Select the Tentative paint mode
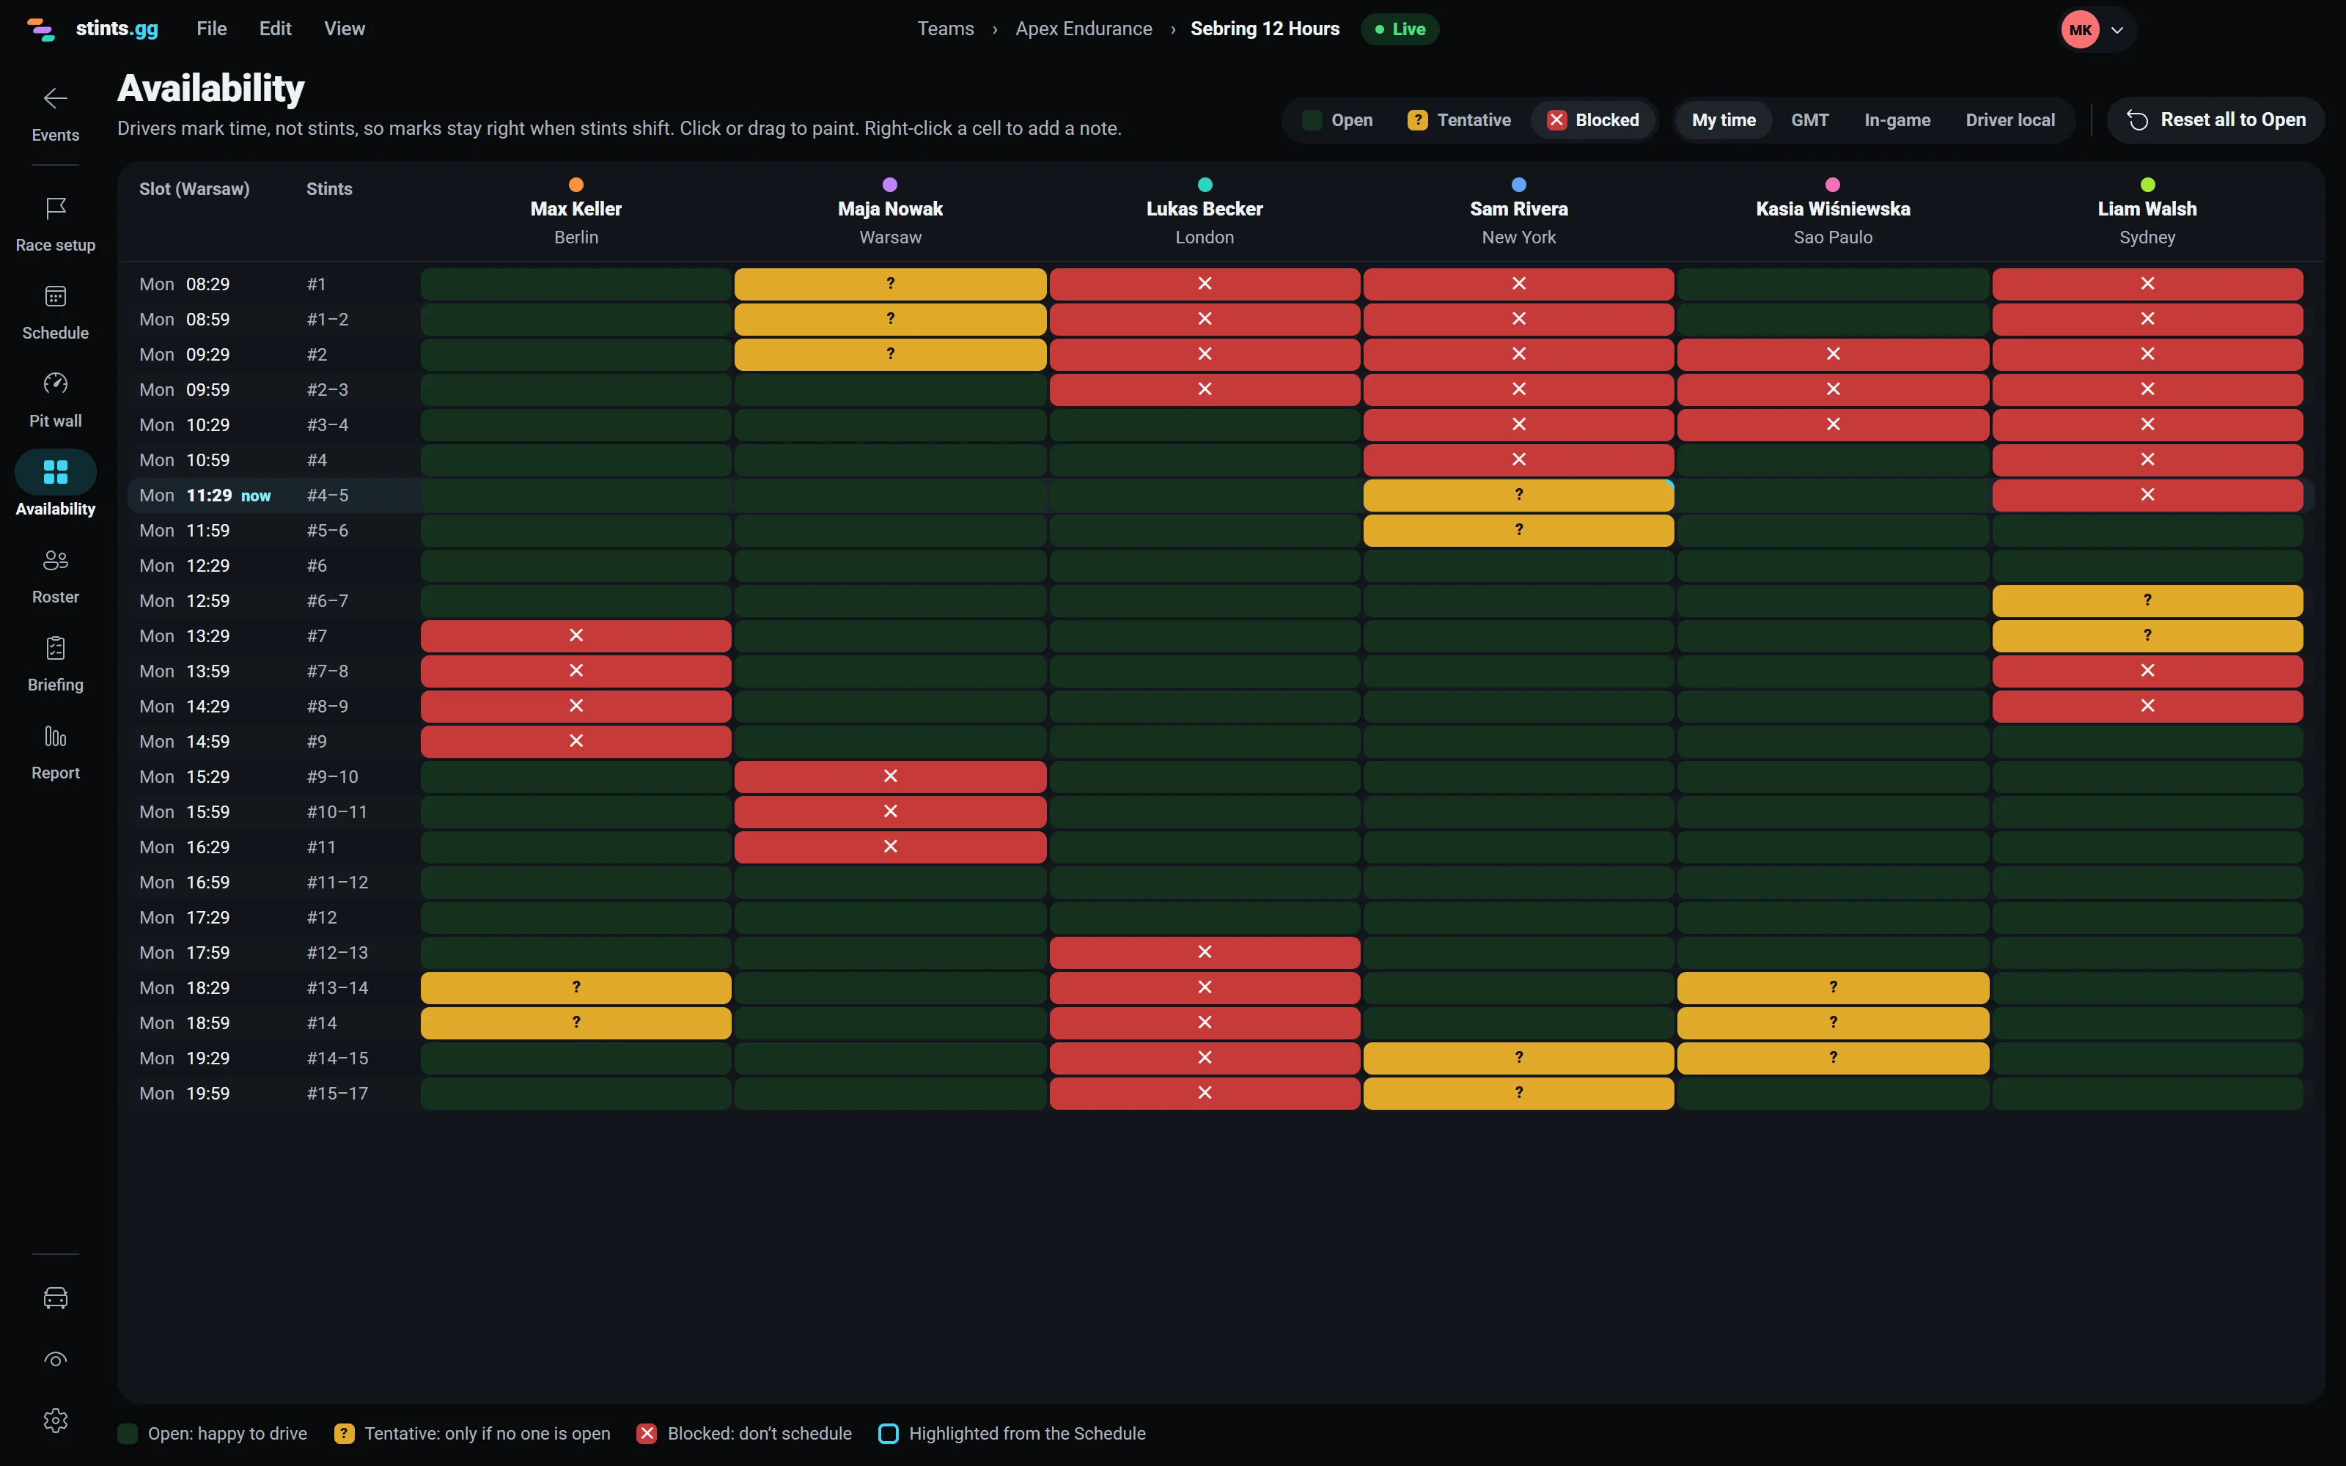 [x=1459, y=120]
